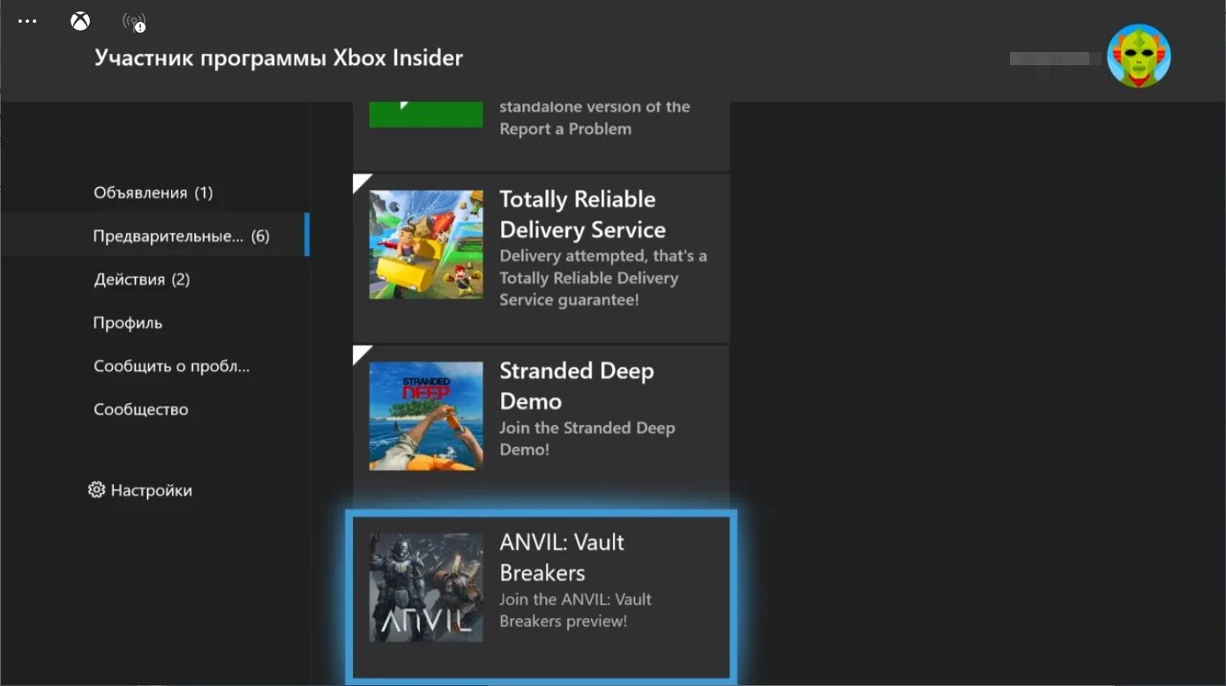
Task: Click the Участник программы Xbox Insider heading
Action: [x=279, y=58]
